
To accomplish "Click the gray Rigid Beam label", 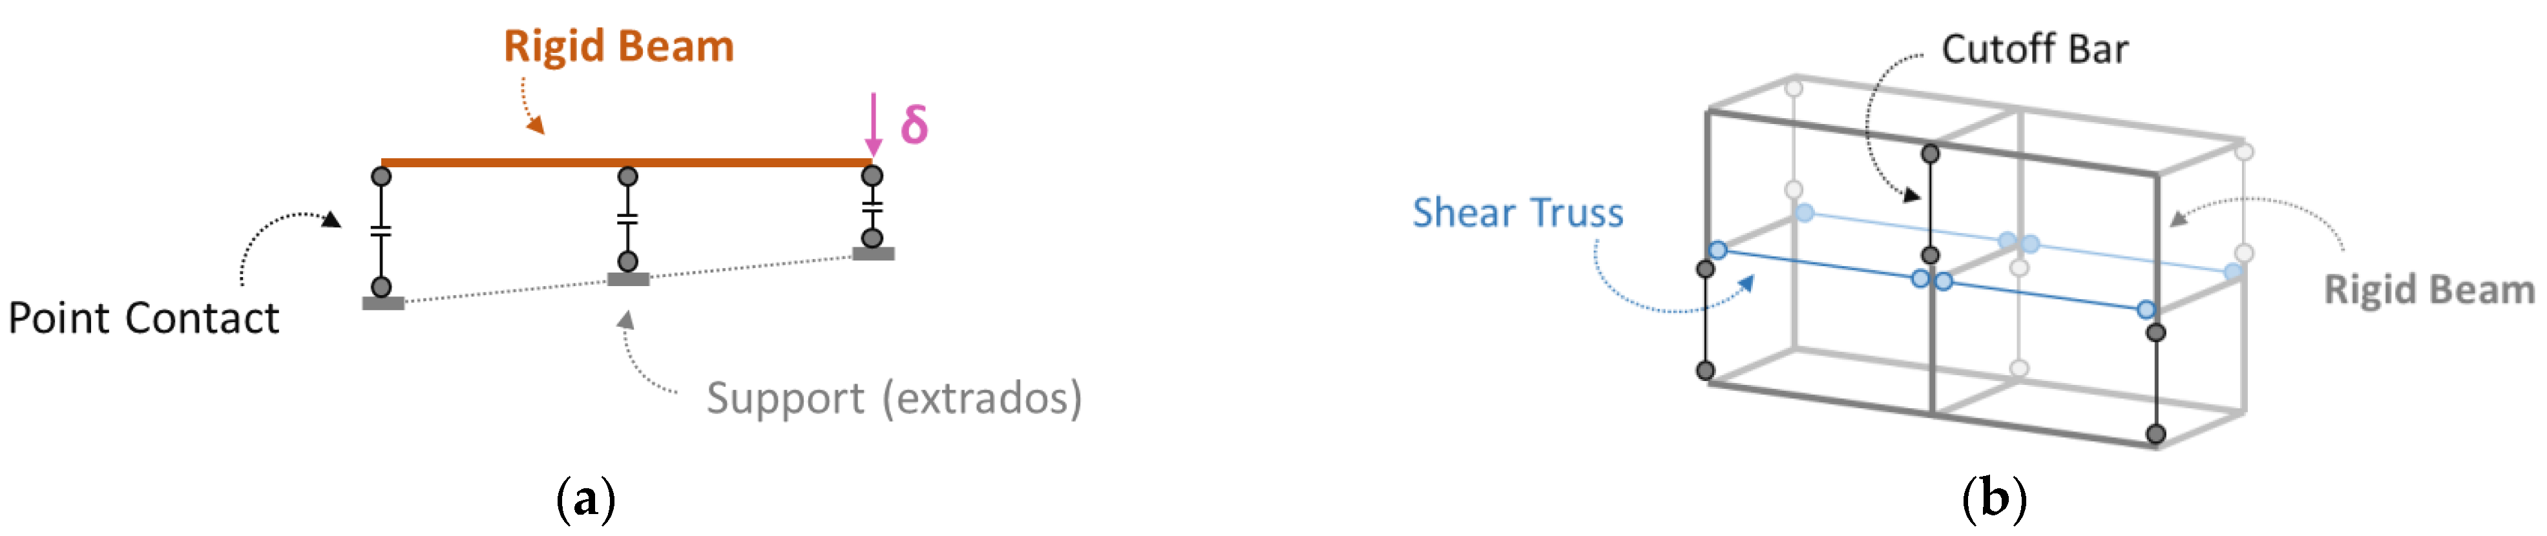I will click(x=2428, y=290).
